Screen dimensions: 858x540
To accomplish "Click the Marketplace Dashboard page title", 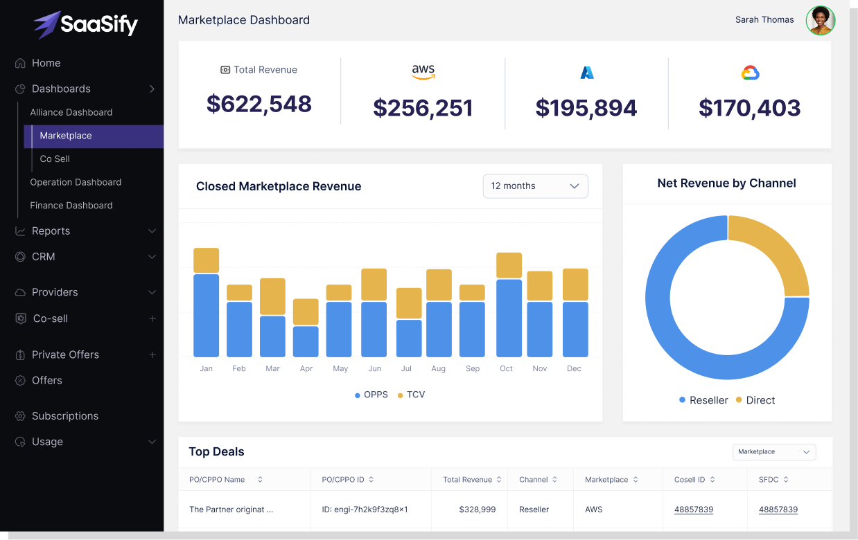I will tap(244, 20).
